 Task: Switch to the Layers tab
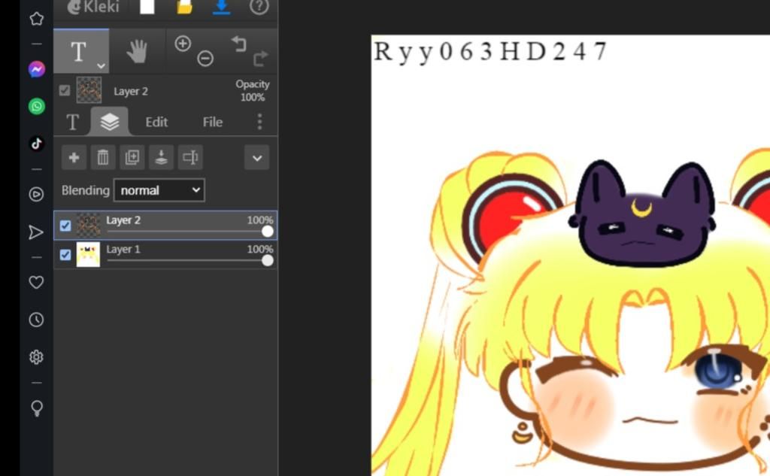110,121
